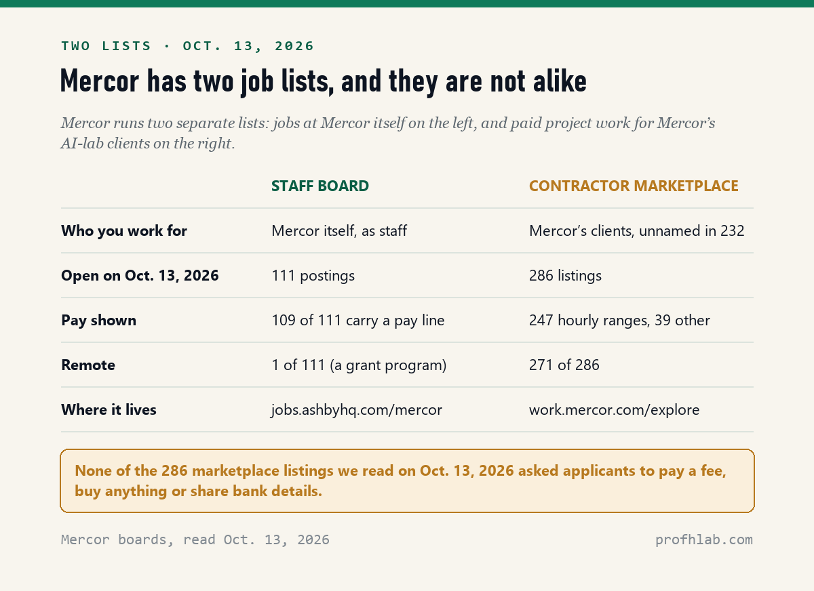Image resolution: width=814 pixels, height=591 pixels.
Task: Click the jobs.ashbyhq.com/mercor address
Action: click(357, 410)
